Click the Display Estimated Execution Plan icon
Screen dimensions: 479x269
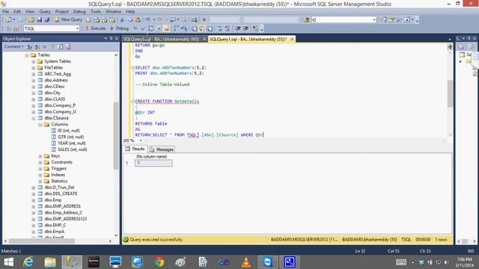[151, 28]
